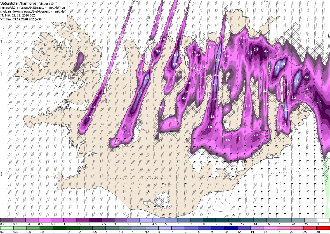
Task: Click the '4.9' precipitation value on map
Action: click(x=175, y=64)
